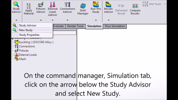Expand External Loads Advisor dropdown arrow
Viewport: 178px width, 100px height.
coord(53,20)
